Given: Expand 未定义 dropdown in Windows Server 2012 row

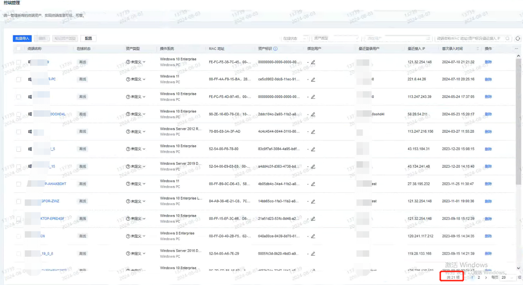Looking at the screenshot, I should (x=136, y=132).
